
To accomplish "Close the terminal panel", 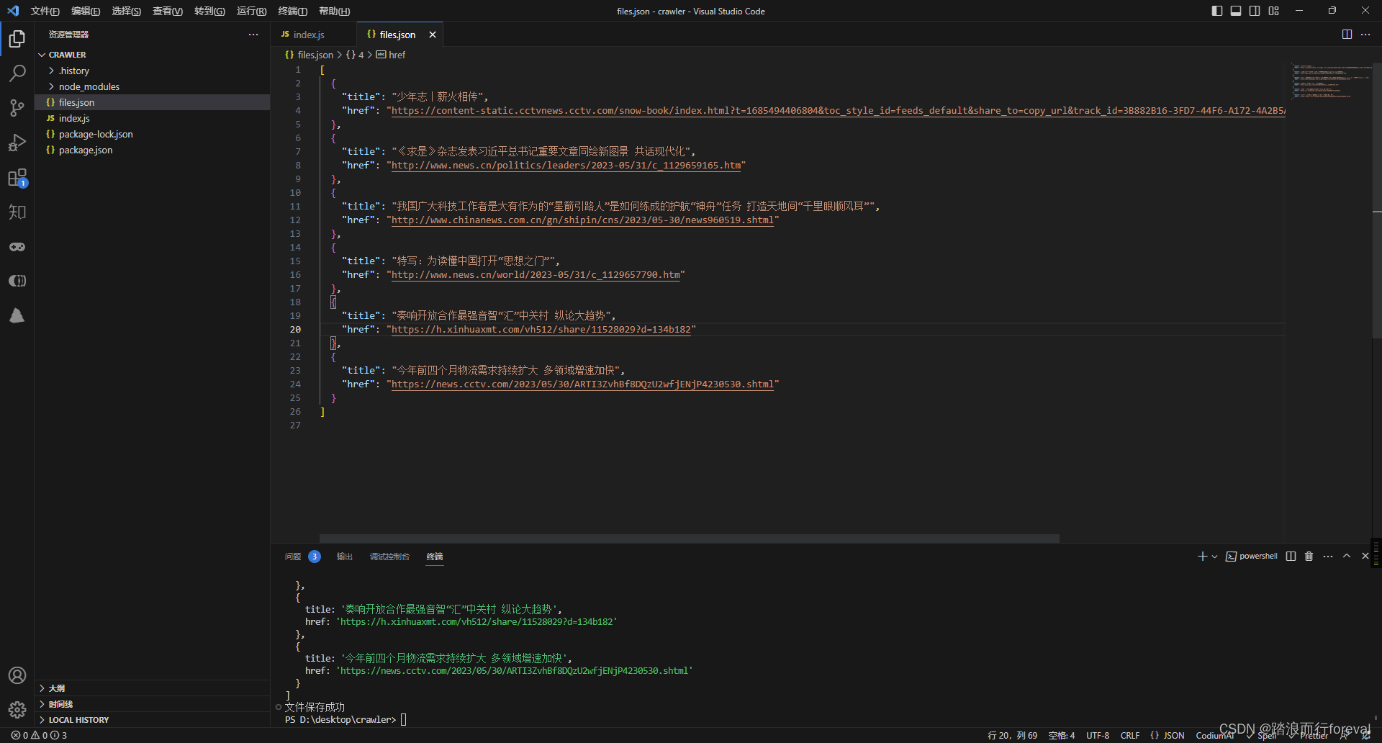I will (x=1365, y=557).
